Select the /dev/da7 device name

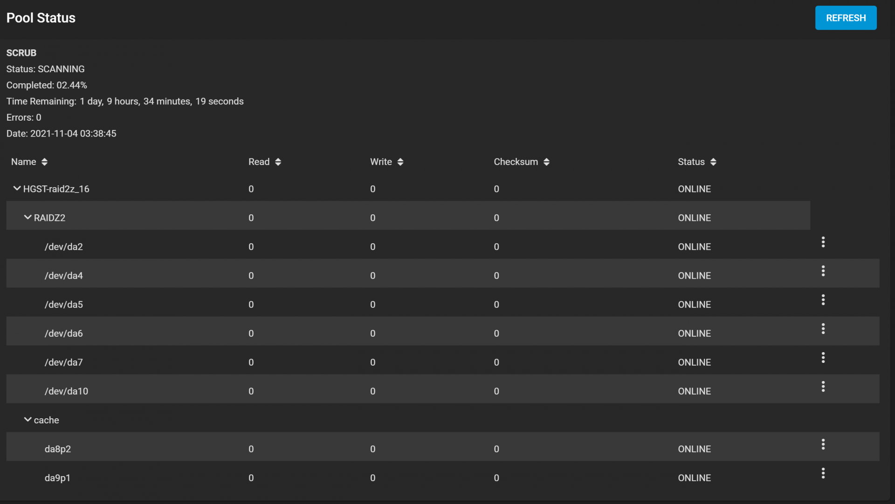[63, 362]
